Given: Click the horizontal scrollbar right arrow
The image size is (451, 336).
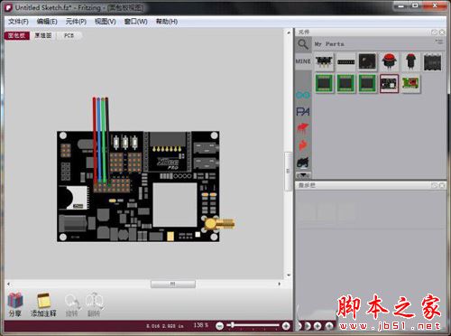Looking at the screenshot, I should (280, 284).
